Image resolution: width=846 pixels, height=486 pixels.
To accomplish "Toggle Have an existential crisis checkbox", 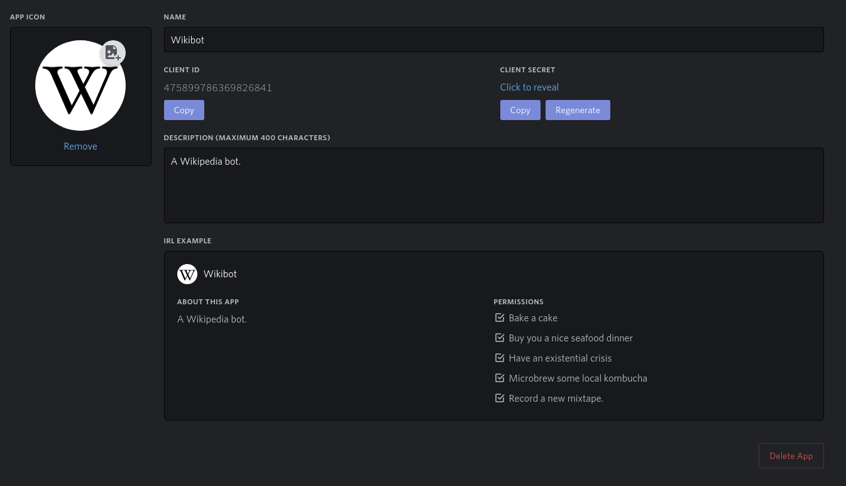I will click(500, 358).
